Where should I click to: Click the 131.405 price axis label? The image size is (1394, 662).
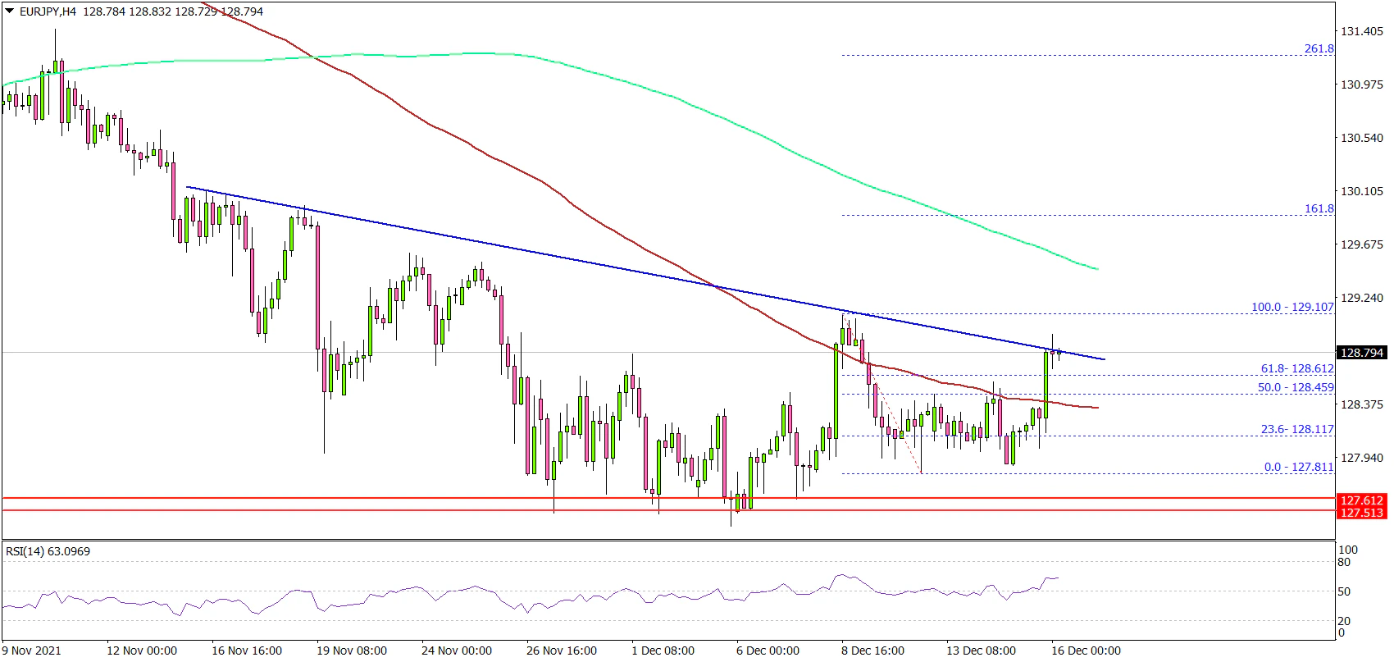click(x=1361, y=32)
